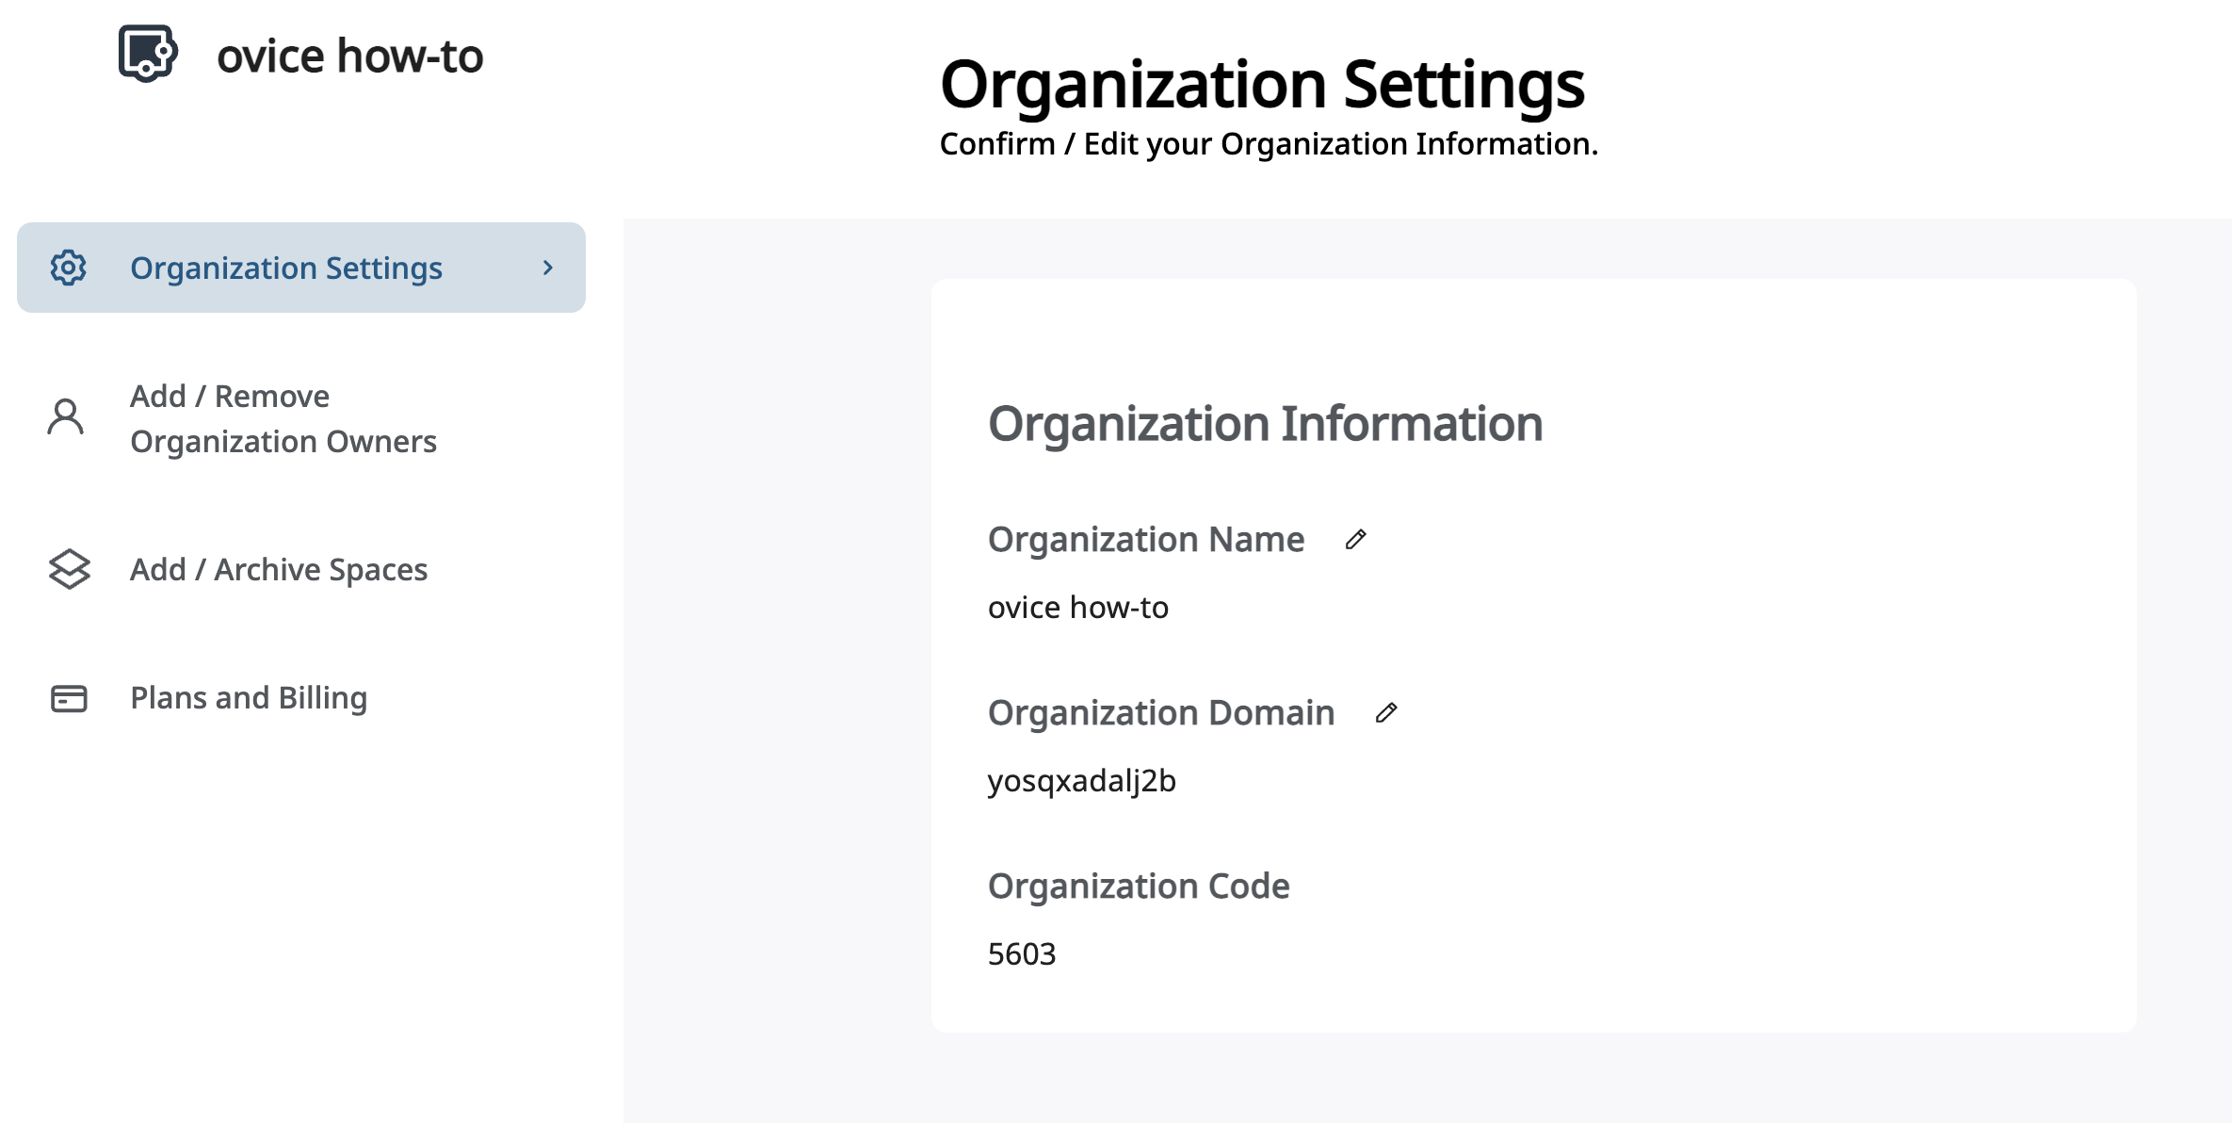Viewport: 2232px width, 1123px height.
Task: Click the ovice how-to header title
Action: [349, 57]
